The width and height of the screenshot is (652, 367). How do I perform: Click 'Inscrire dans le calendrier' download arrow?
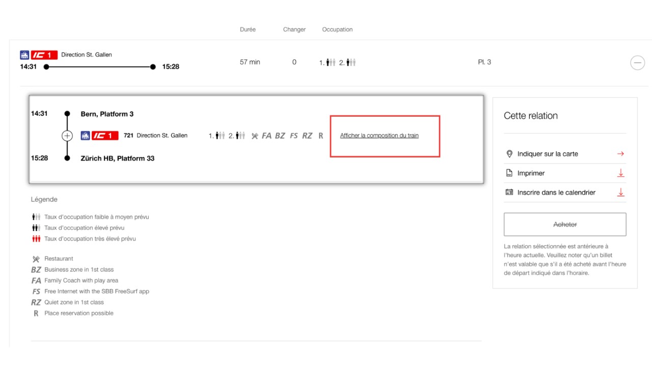pyautogui.click(x=620, y=193)
